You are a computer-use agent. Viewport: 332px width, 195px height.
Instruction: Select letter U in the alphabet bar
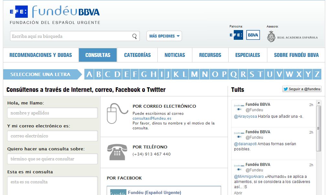[270, 74]
